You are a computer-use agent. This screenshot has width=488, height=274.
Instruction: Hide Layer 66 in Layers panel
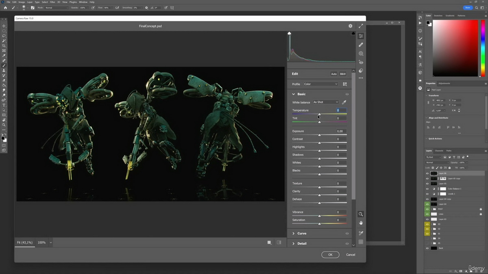(x=427, y=173)
